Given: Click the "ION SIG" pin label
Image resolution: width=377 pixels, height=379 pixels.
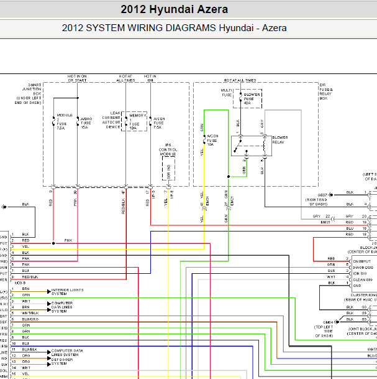Looking at the screenshot, I should pos(360,274).
